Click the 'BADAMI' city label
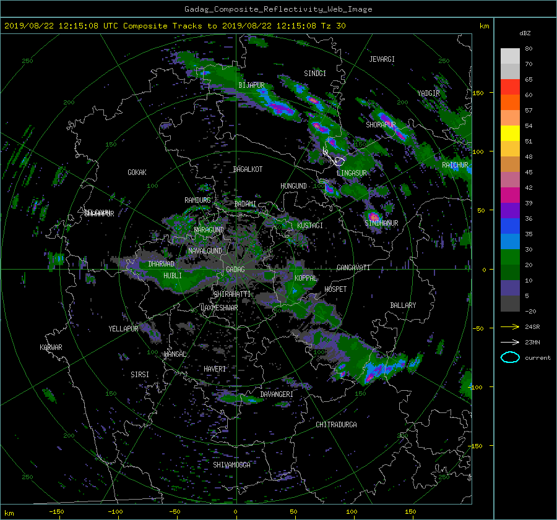The height and width of the screenshot is (520, 557). pos(245,204)
